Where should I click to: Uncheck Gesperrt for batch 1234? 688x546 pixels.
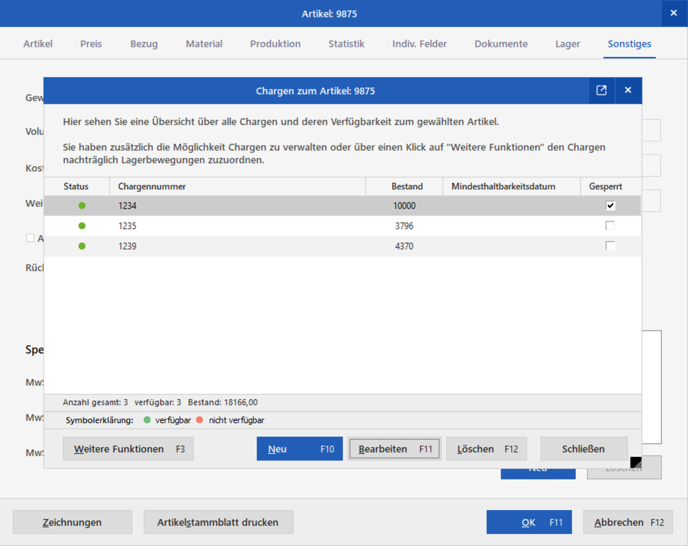tap(610, 206)
